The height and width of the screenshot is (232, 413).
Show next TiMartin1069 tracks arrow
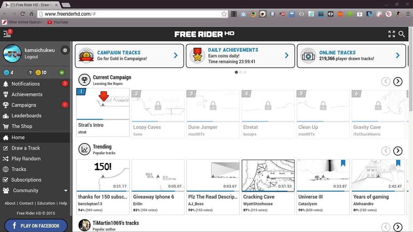pyautogui.click(x=398, y=227)
